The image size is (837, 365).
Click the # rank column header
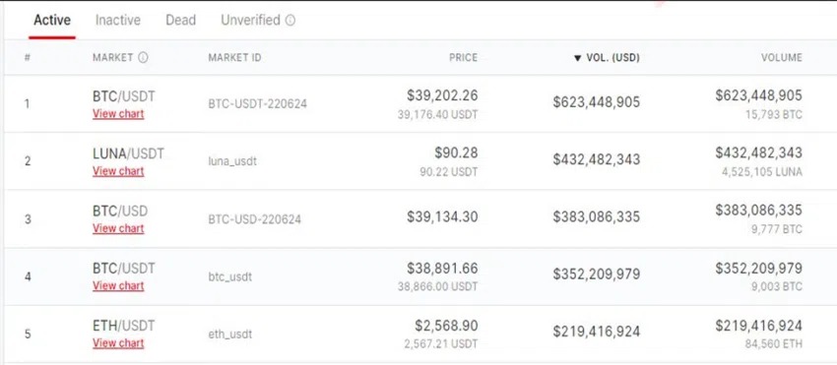point(28,58)
